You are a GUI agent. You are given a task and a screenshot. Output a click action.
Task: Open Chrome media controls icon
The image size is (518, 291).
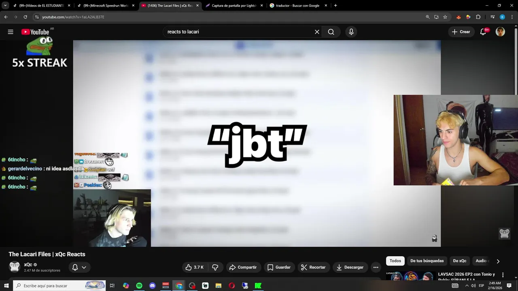pyautogui.click(x=493, y=17)
